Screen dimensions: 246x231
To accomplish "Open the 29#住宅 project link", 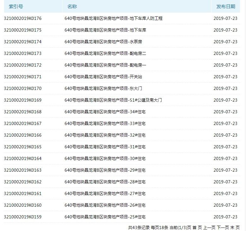I will coord(105,170).
